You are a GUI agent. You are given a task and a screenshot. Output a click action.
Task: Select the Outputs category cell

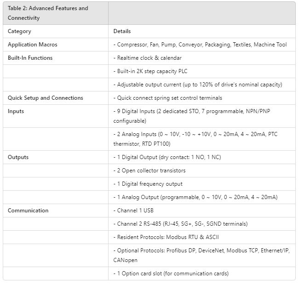[18, 157]
